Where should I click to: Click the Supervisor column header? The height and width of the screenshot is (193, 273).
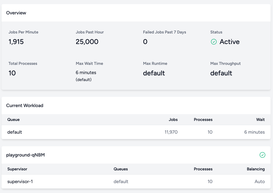click(x=17, y=169)
